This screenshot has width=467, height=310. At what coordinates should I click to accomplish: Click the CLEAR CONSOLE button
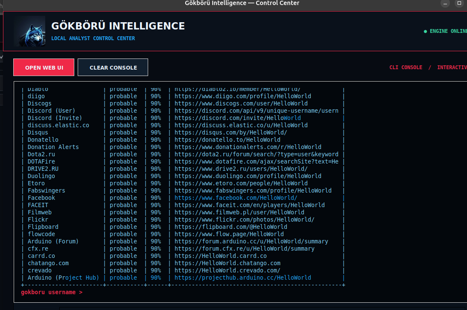click(x=113, y=67)
